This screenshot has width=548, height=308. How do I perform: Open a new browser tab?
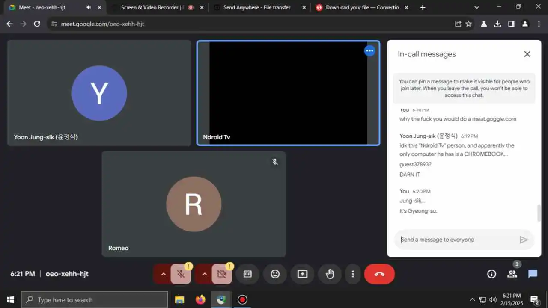point(423,7)
